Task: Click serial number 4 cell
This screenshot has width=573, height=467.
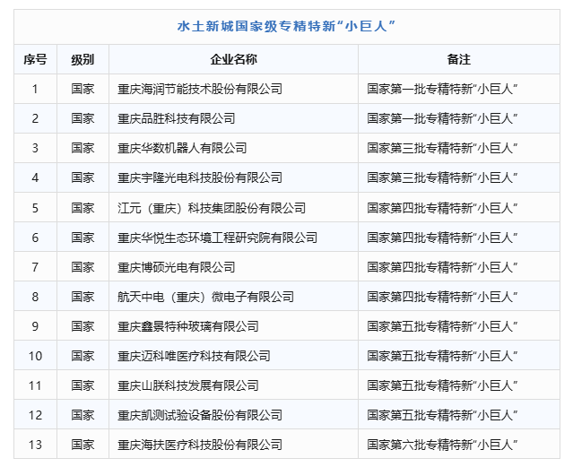Action: 35,177
